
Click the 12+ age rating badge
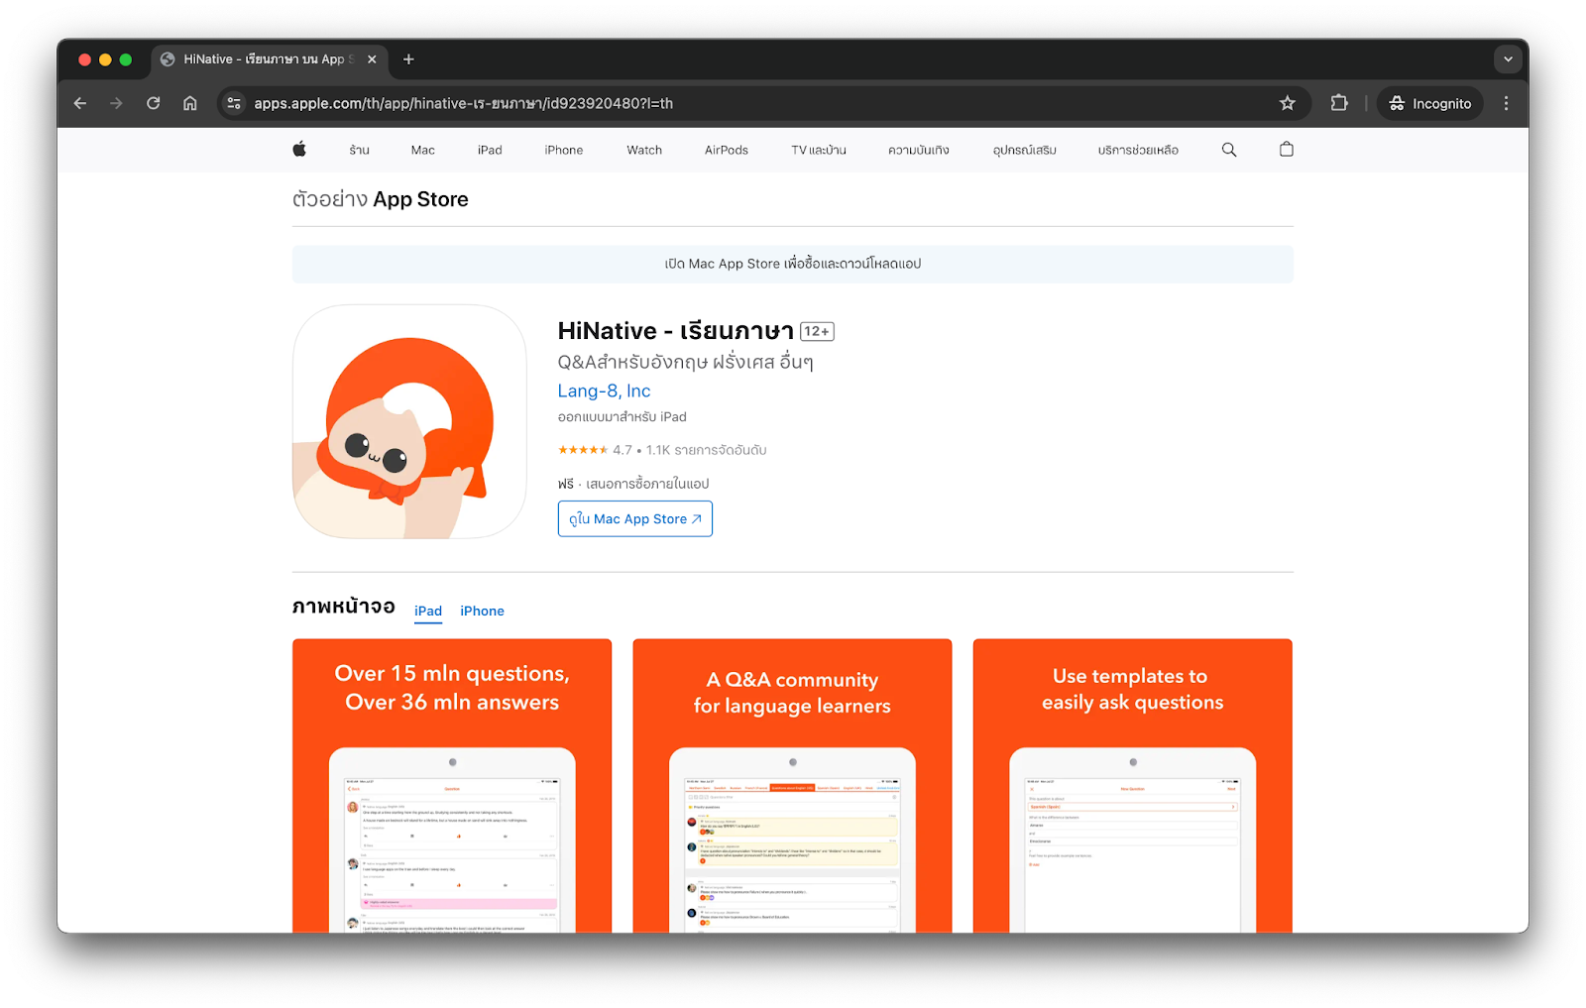817,331
